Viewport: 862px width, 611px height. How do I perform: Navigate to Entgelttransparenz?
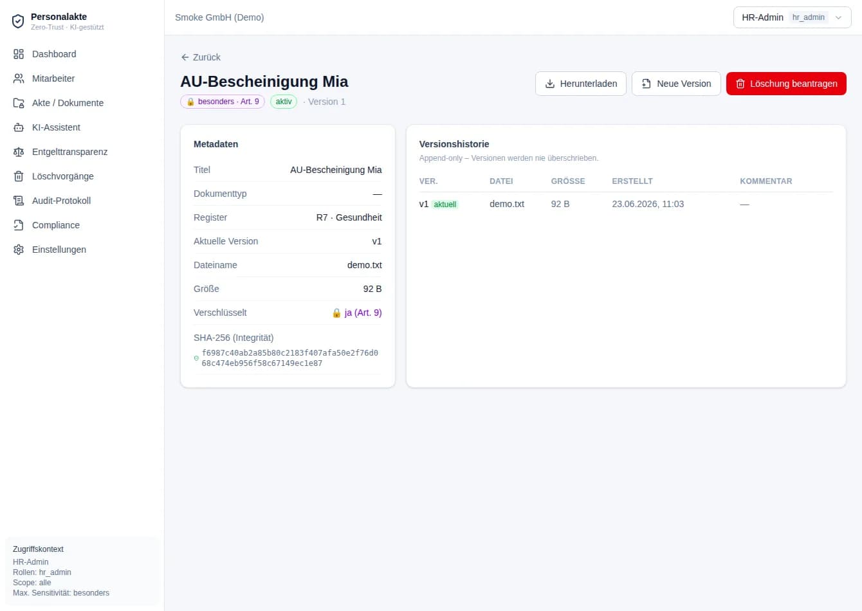point(82,152)
